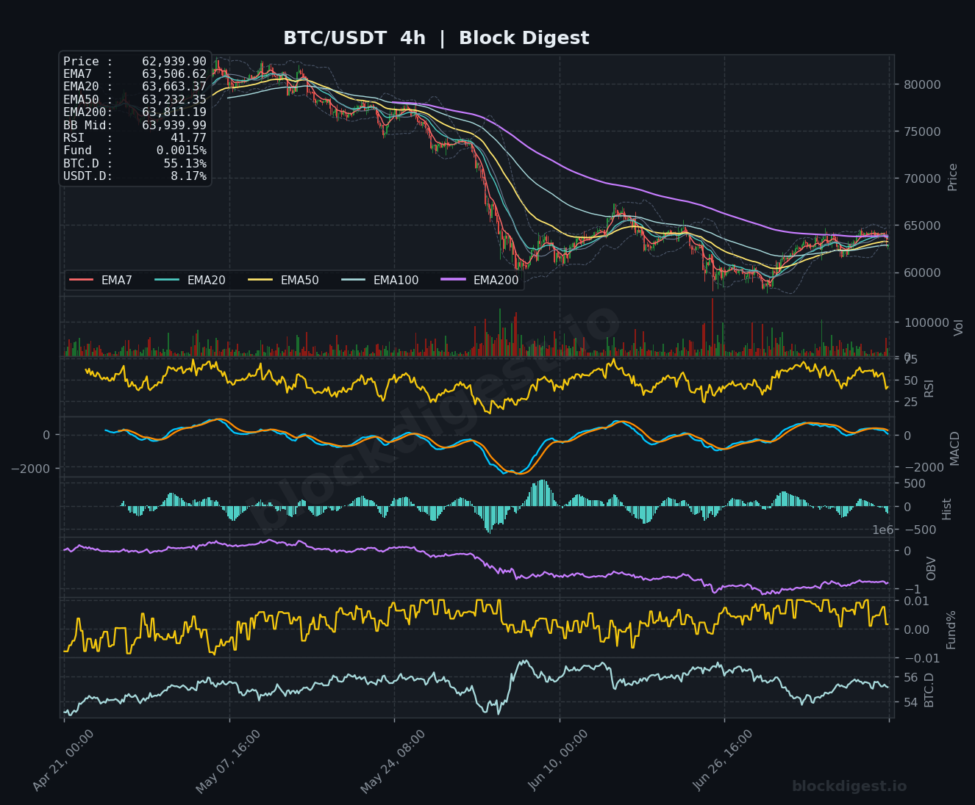Click the Apr 21, 00:00 date label

click(x=63, y=760)
